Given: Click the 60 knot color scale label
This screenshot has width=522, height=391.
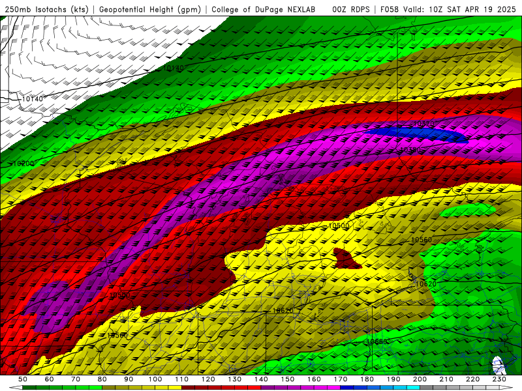Looking at the screenshot, I should (x=50, y=379).
